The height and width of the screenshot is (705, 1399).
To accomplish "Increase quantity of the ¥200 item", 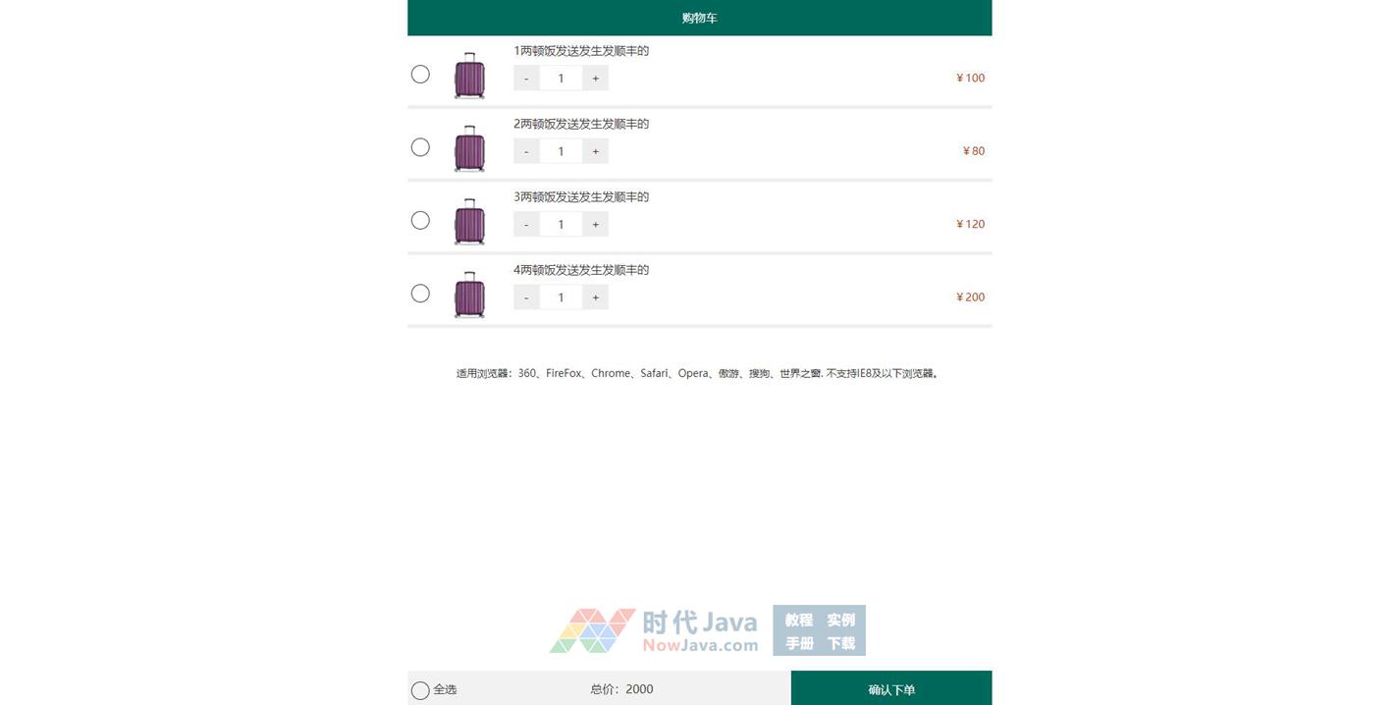I will click(595, 297).
